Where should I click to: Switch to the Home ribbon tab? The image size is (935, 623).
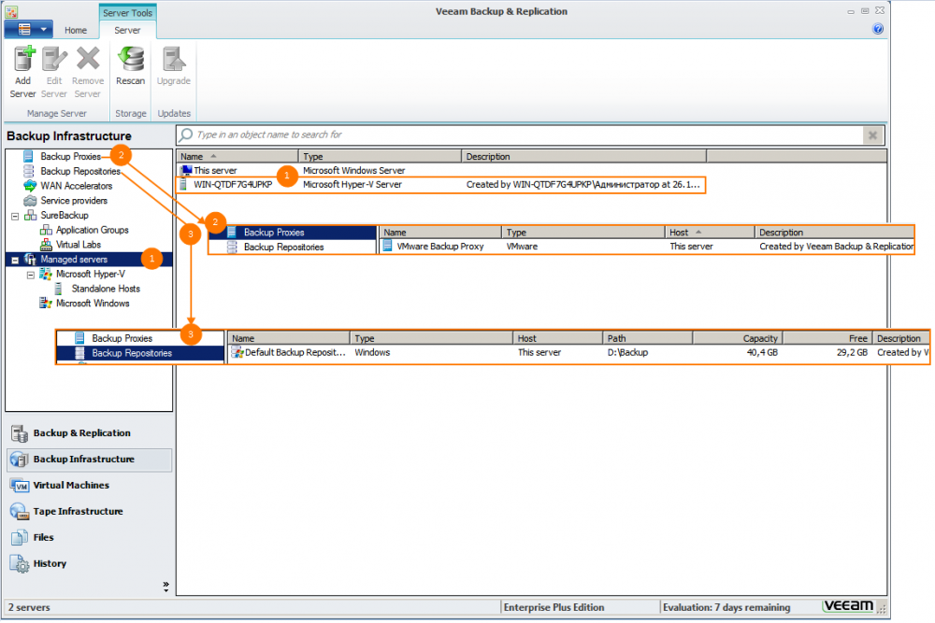point(76,31)
